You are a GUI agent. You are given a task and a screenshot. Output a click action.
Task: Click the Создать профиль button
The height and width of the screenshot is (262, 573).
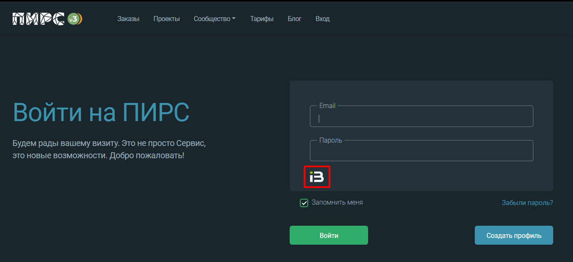pos(514,235)
